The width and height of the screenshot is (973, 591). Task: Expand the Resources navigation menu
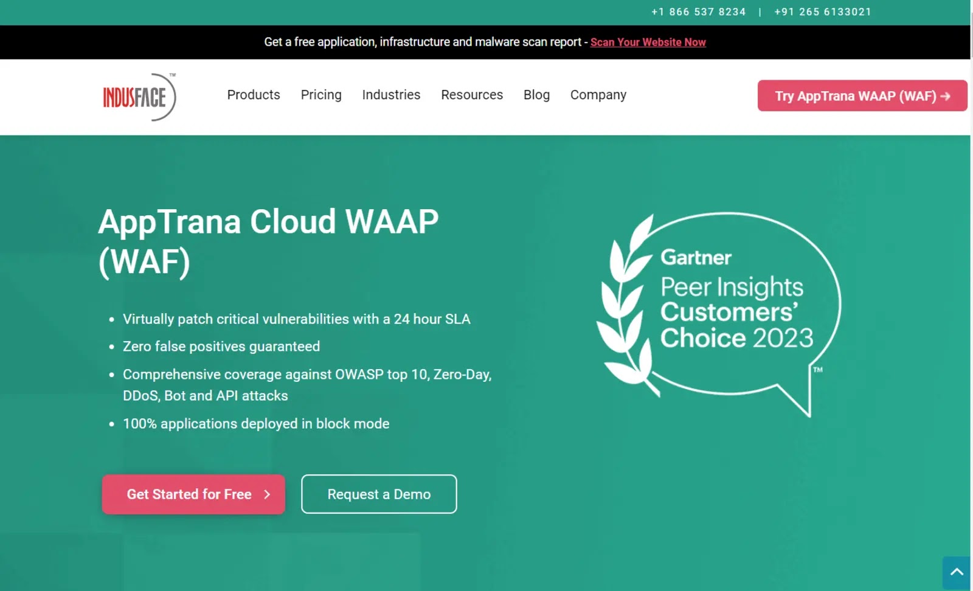click(472, 95)
